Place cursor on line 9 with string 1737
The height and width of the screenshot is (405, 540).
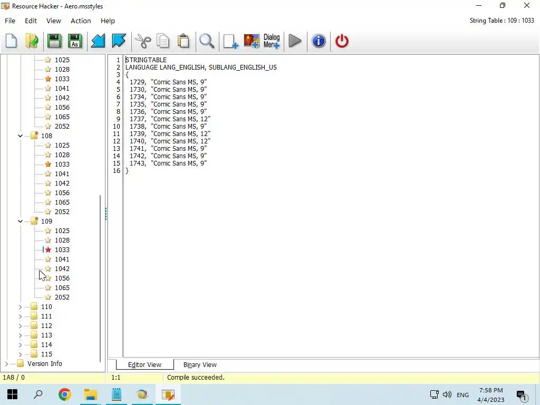click(170, 119)
